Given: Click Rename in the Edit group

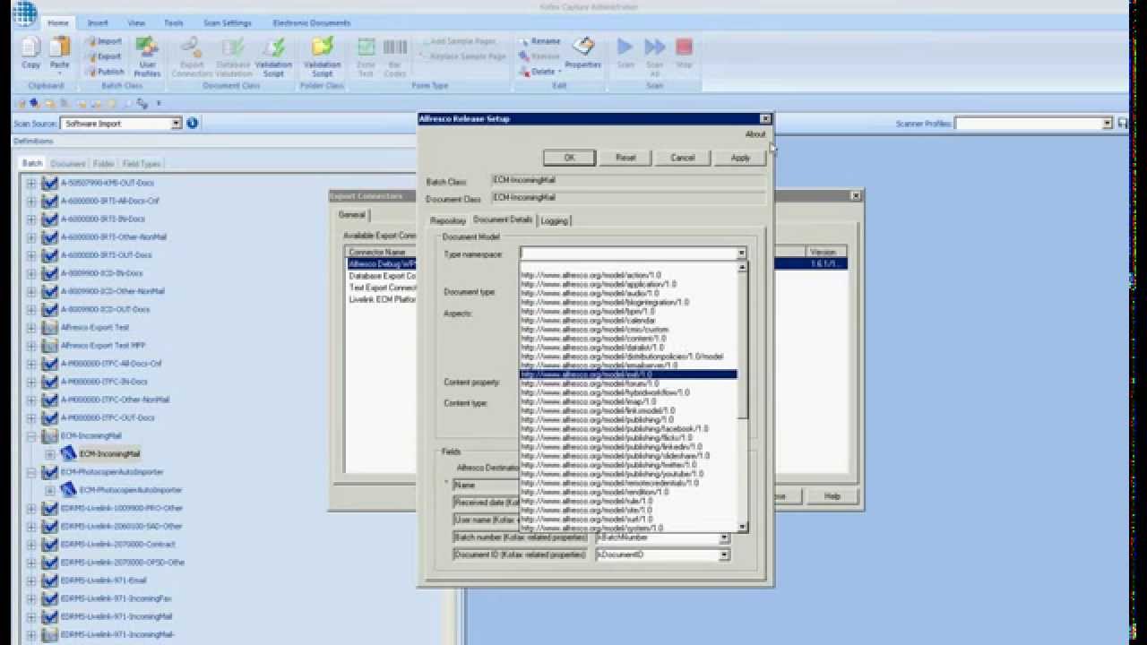Looking at the screenshot, I should coord(539,41).
